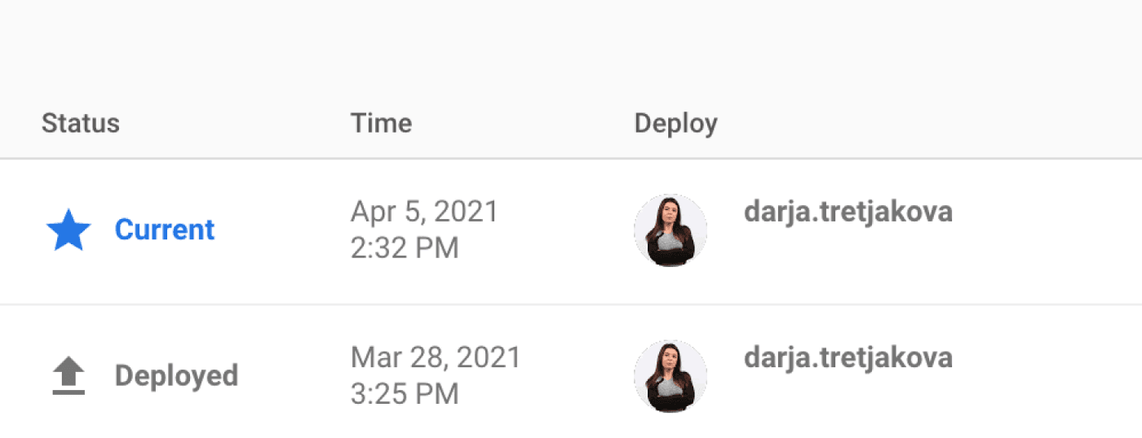1142x438 pixels.
Task: Select the Deployed status label
Action: [176, 376]
